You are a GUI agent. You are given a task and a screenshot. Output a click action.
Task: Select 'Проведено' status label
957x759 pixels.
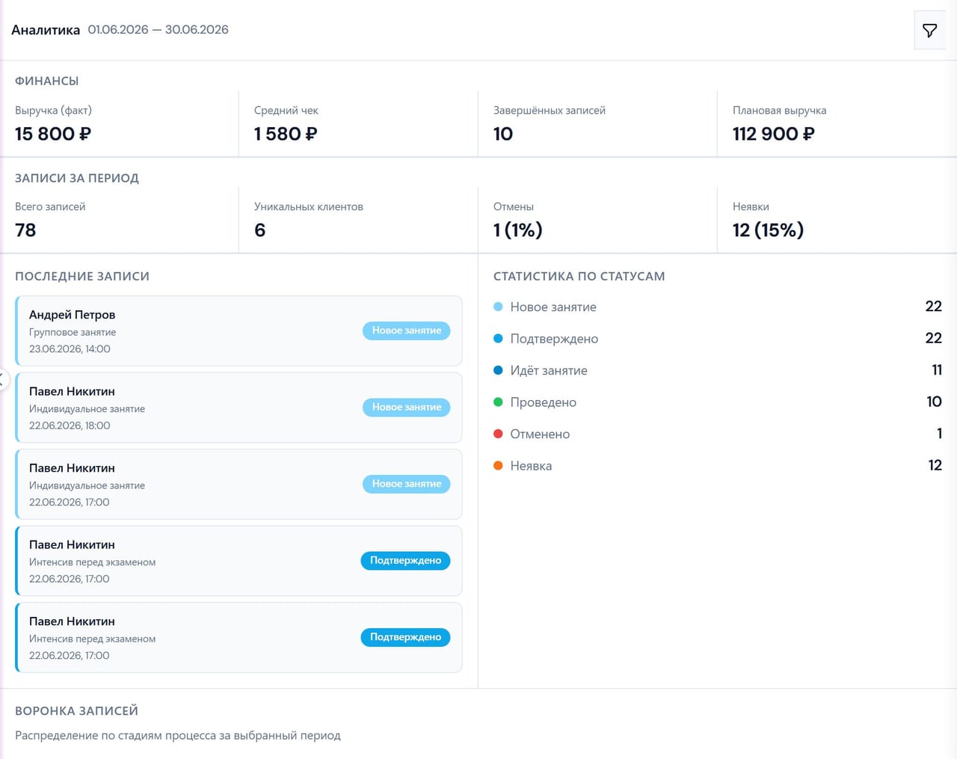click(543, 402)
